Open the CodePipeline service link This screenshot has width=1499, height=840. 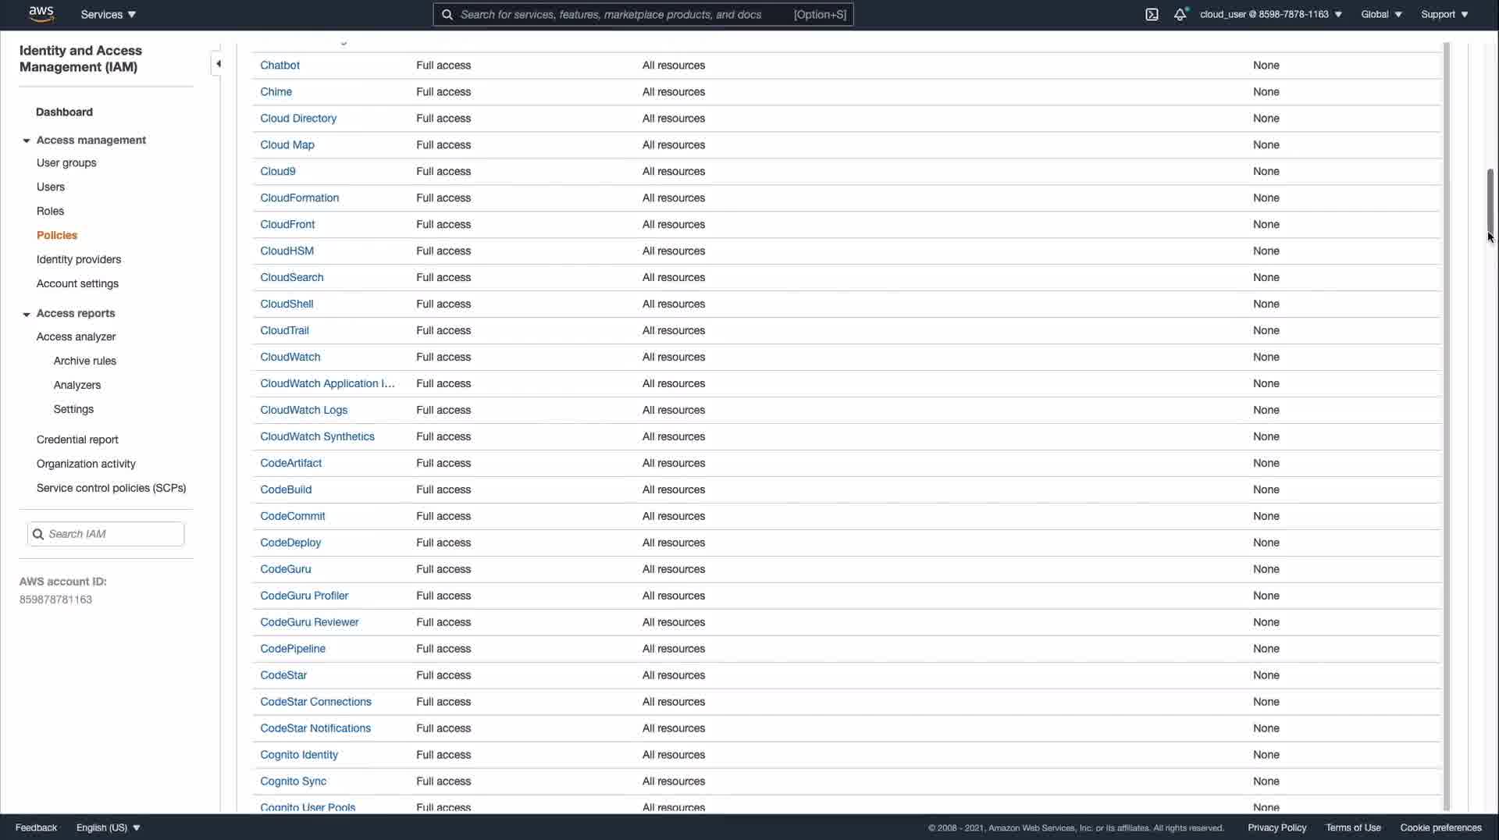(293, 650)
